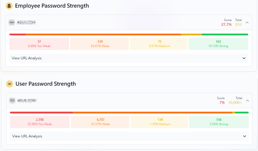Viewport: 258px width, 151px height.
Task: Expand user View URL Analysis dropdown arrow
Action: click(x=244, y=136)
